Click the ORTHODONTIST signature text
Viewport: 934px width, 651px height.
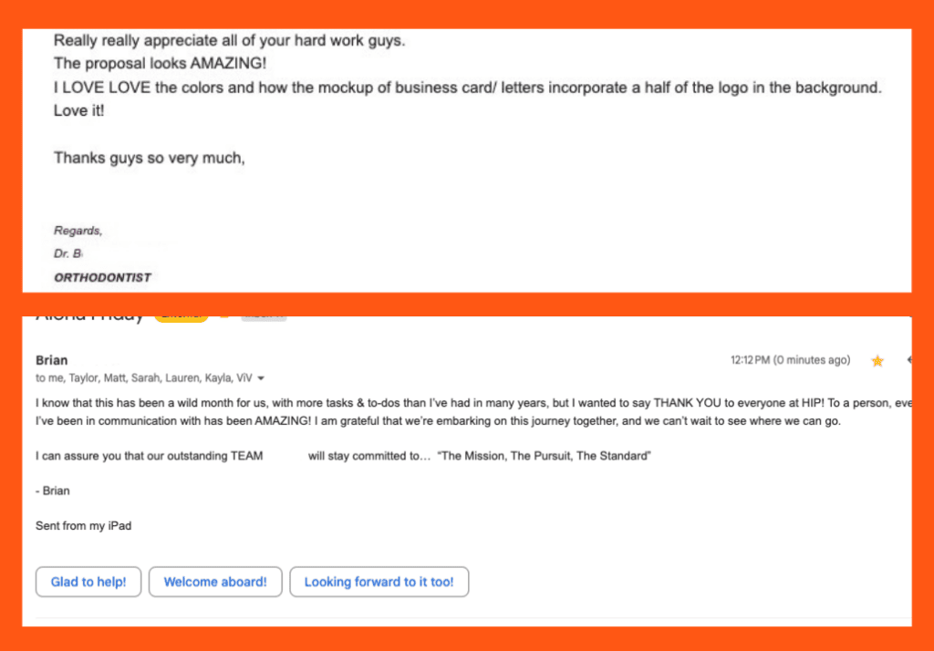102,277
